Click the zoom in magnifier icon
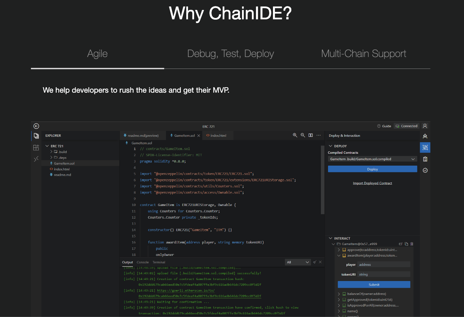464x317 pixels. click(295, 135)
